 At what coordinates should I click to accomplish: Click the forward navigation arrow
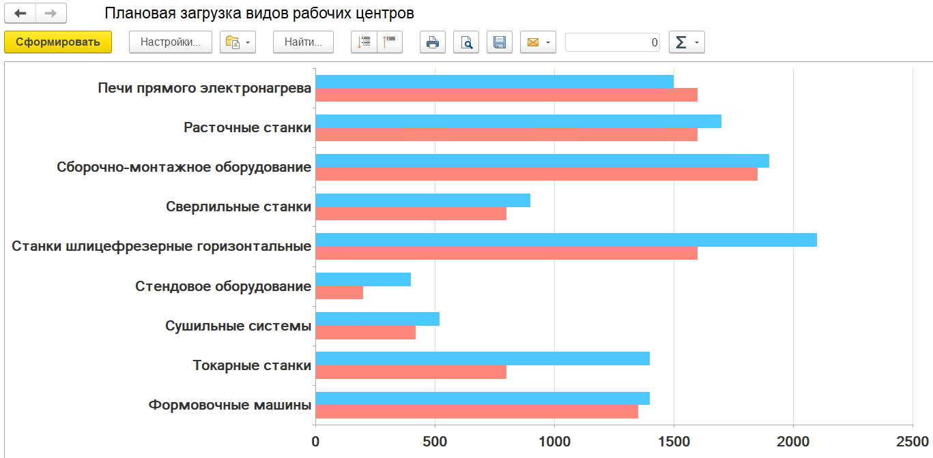tap(51, 13)
